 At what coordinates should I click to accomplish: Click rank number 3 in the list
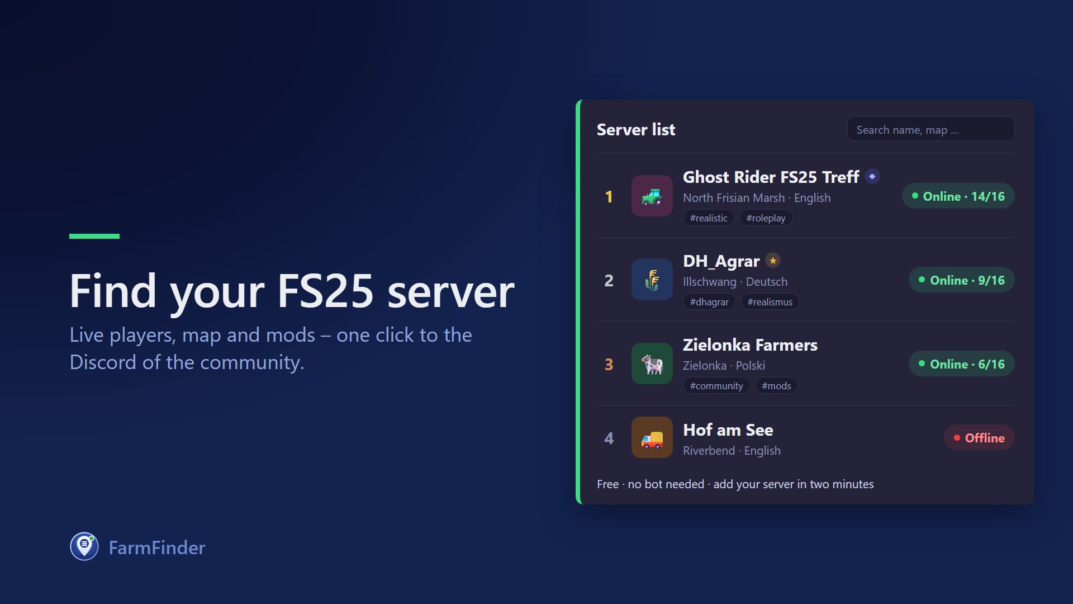click(609, 365)
